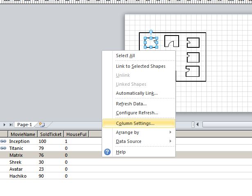Click SoldTicket value 100

(43, 141)
